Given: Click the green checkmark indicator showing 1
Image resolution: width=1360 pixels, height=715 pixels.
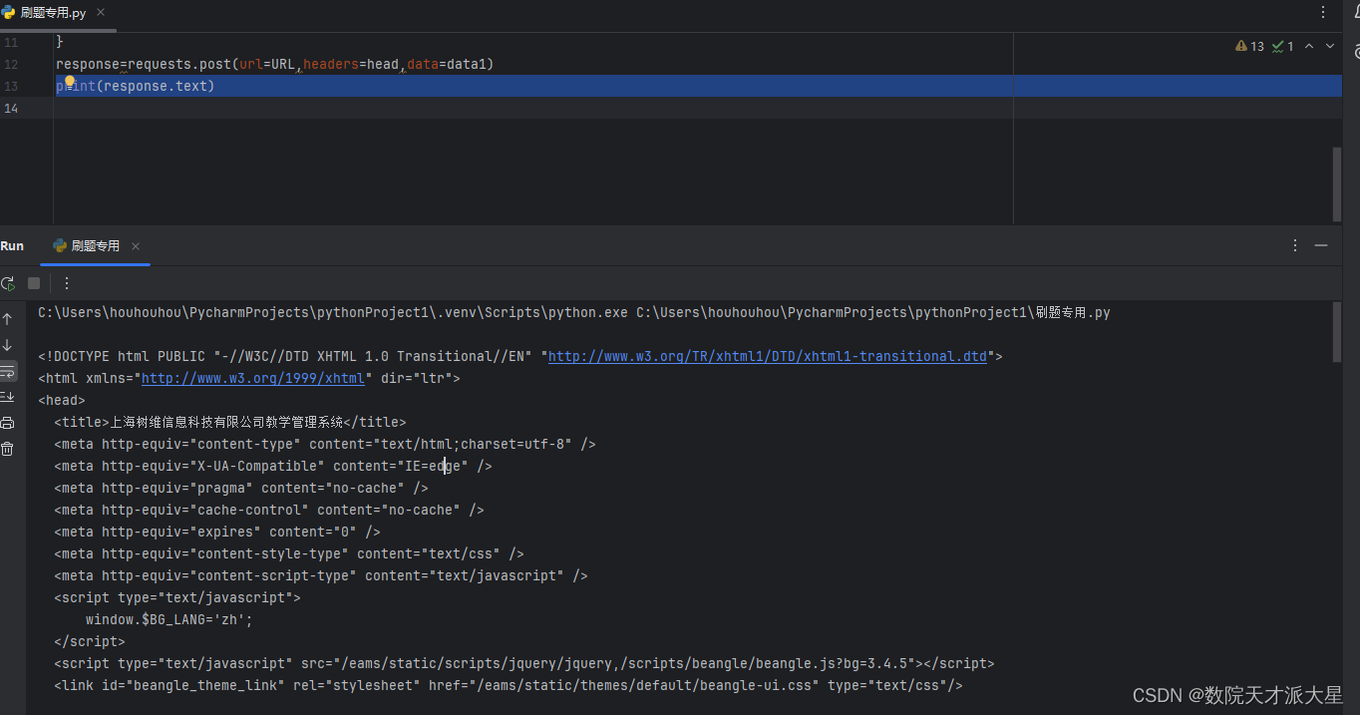Looking at the screenshot, I should click(x=1282, y=46).
